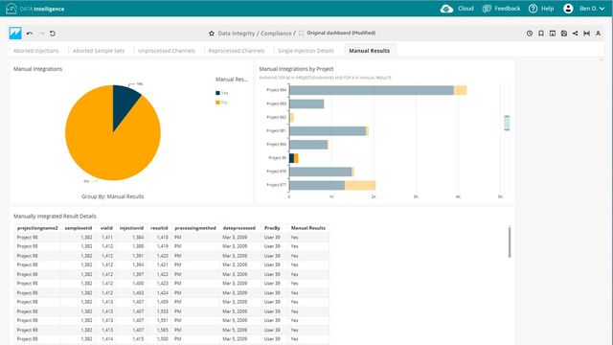
Task: Sort by Manual Results column header
Action: point(308,228)
